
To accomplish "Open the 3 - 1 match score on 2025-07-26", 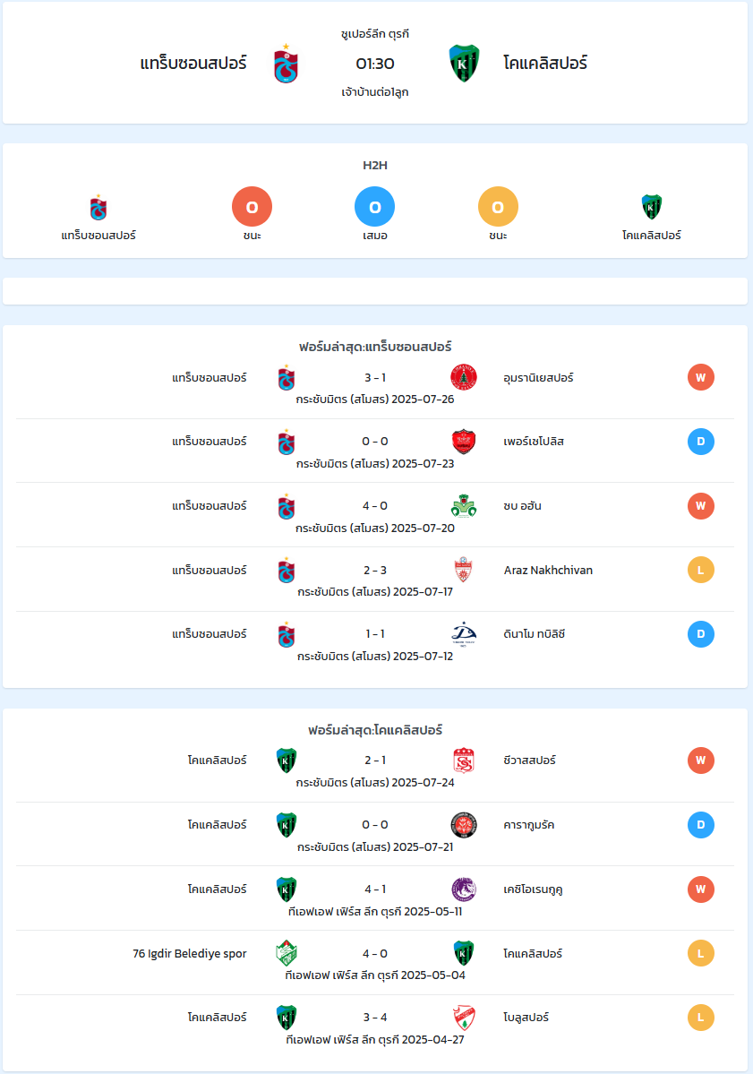I will (x=375, y=377).
